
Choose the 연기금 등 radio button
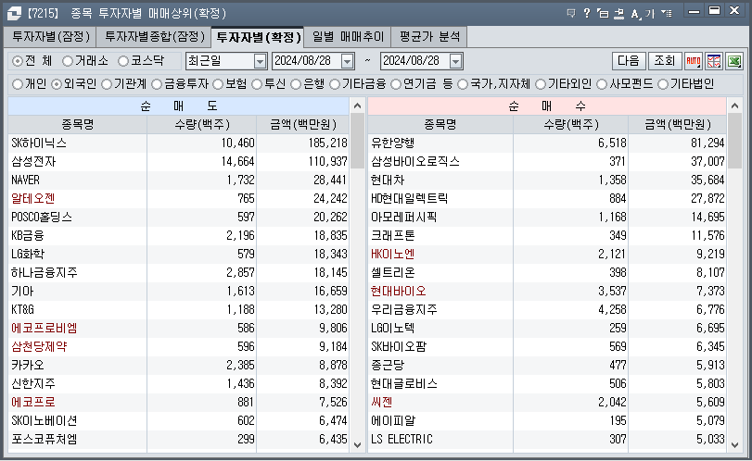[x=396, y=84]
